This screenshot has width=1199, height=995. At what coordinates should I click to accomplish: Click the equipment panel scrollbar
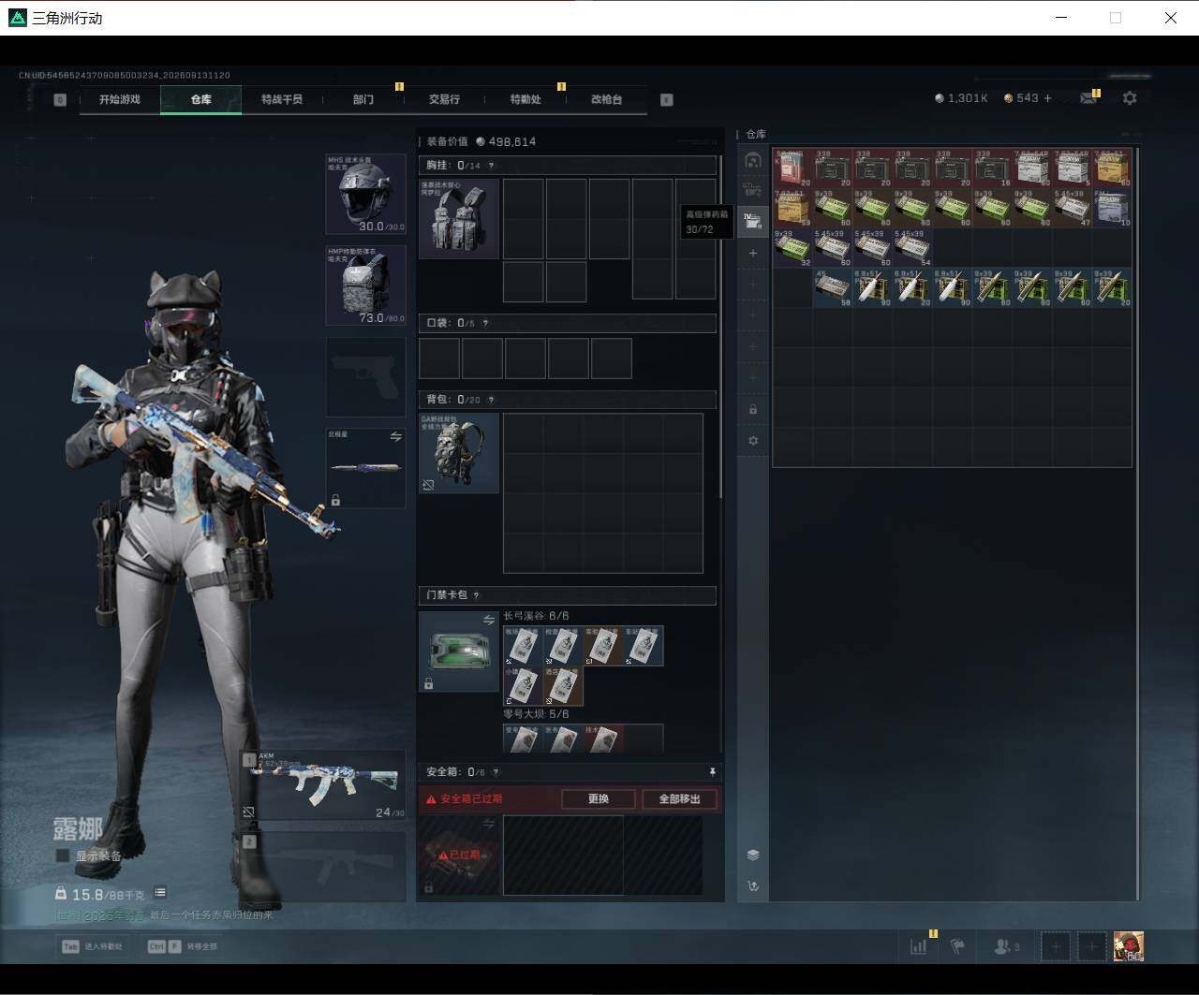click(x=720, y=328)
